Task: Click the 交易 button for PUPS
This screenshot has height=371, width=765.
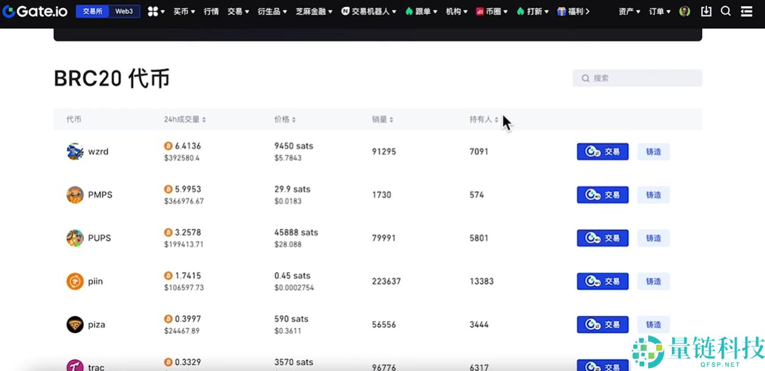Action: tap(602, 238)
